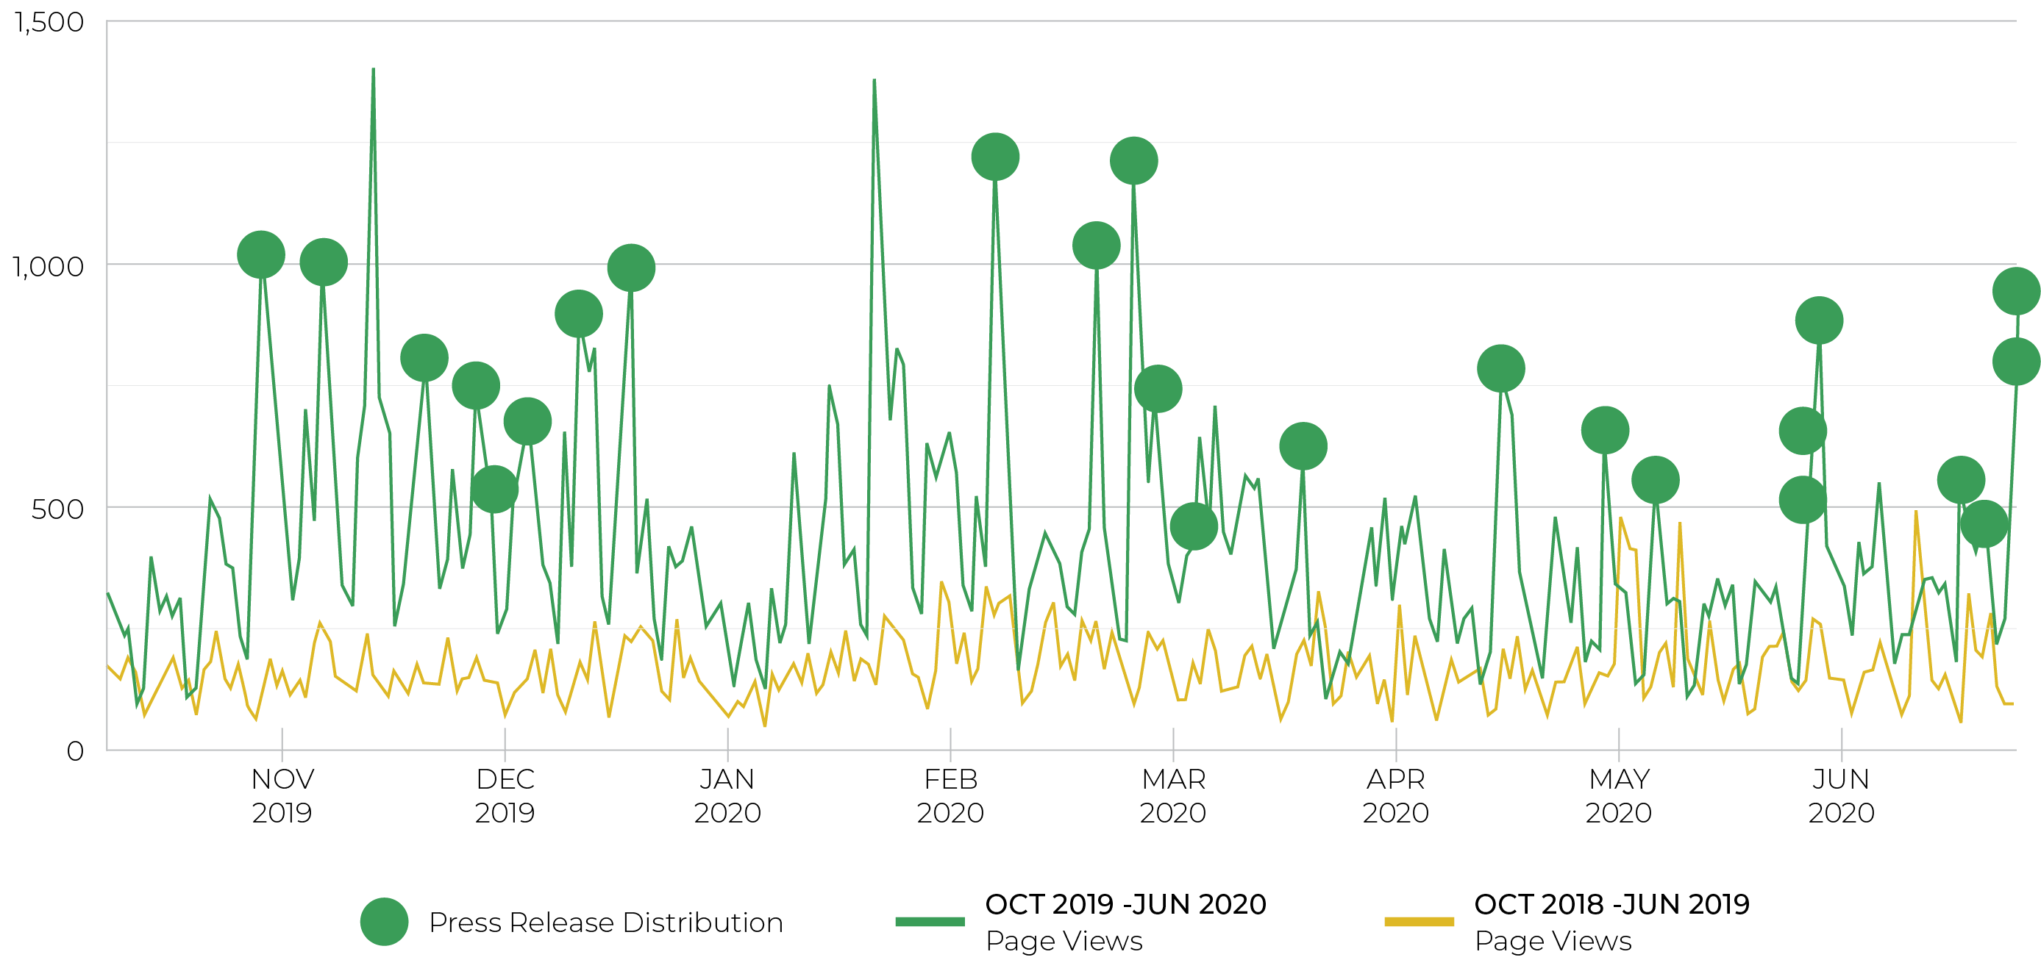The height and width of the screenshot is (960, 2041).
Task: Click the 'Press Release Distribution' legend label
Action: [606, 922]
